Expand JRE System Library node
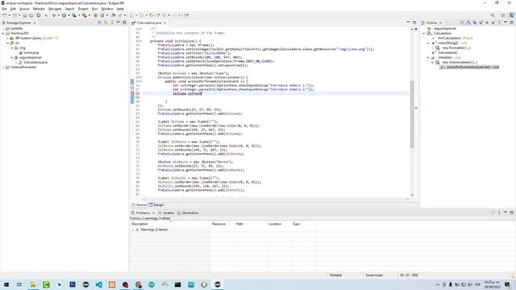 coord(7,38)
